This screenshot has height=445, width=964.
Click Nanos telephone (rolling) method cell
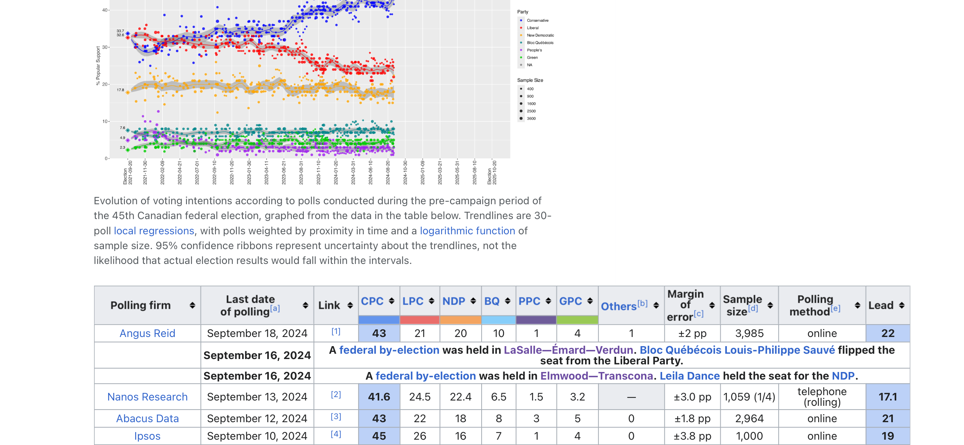822,397
